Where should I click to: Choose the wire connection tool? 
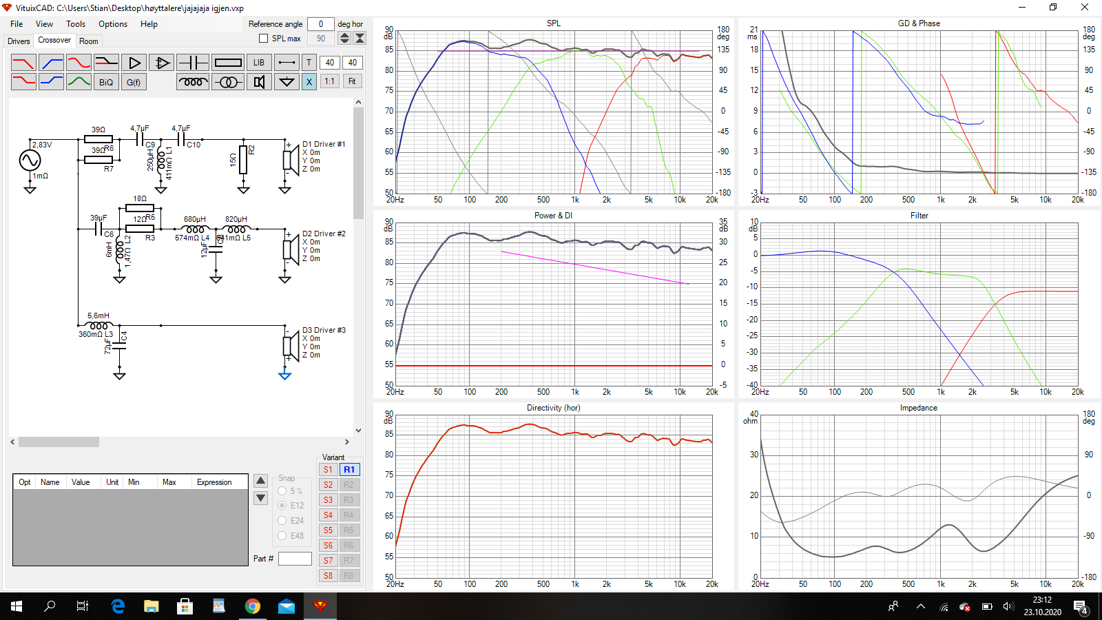coord(287,63)
